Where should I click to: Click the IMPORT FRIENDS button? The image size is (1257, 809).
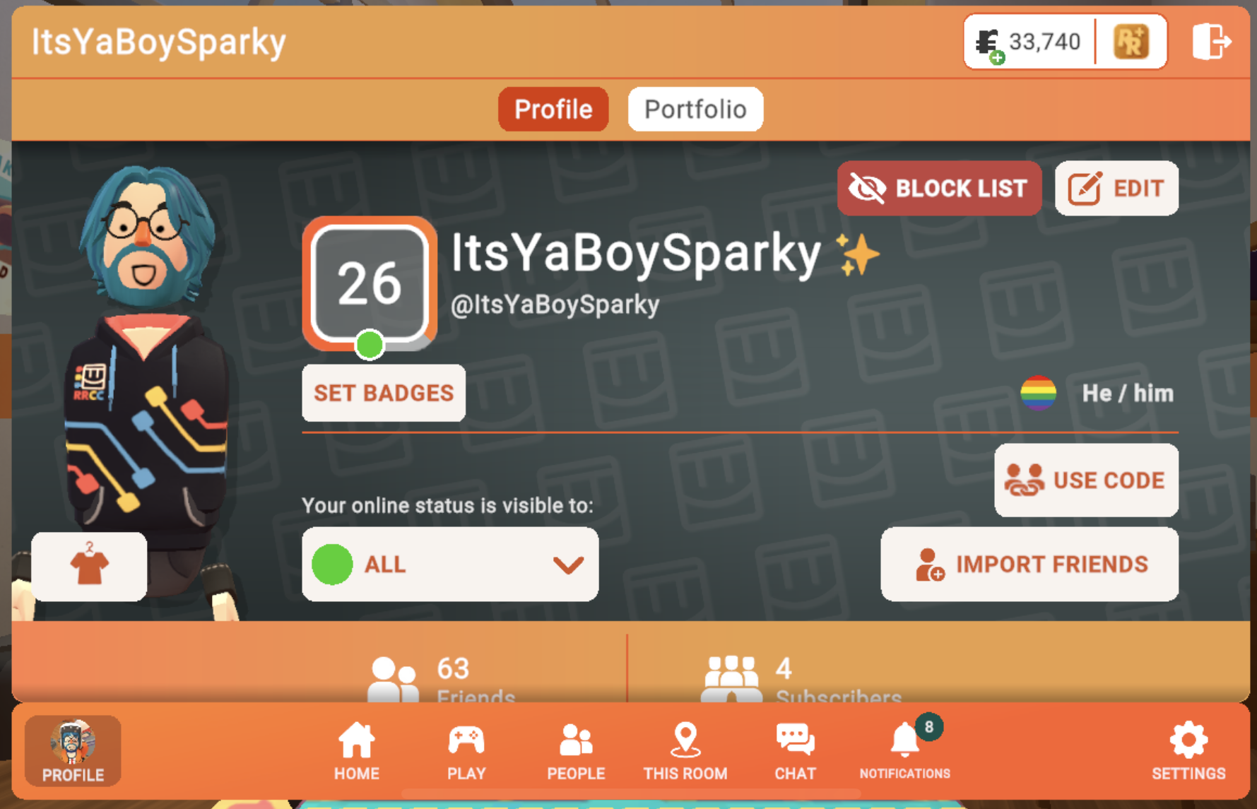pyautogui.click(x=1029, y=564)
